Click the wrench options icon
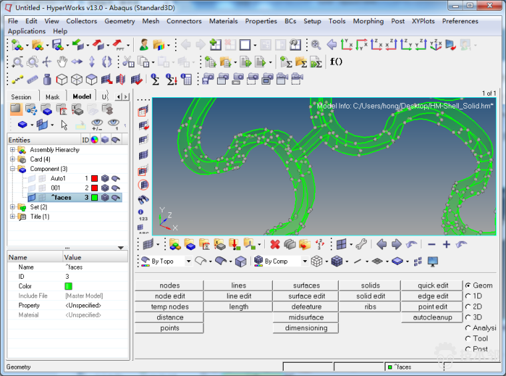 tap(360, 244)
